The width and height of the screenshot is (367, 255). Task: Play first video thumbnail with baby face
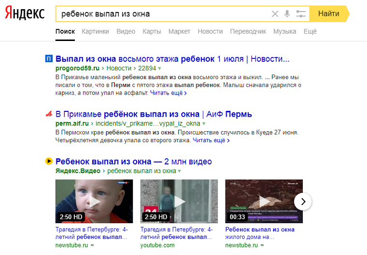click(94, 201)
